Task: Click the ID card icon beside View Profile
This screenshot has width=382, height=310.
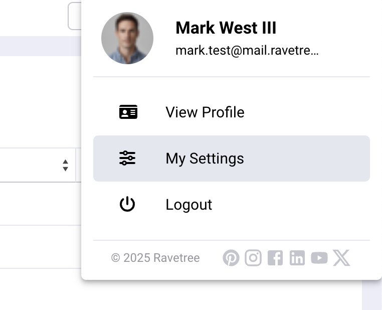Action: click(128, 112)
